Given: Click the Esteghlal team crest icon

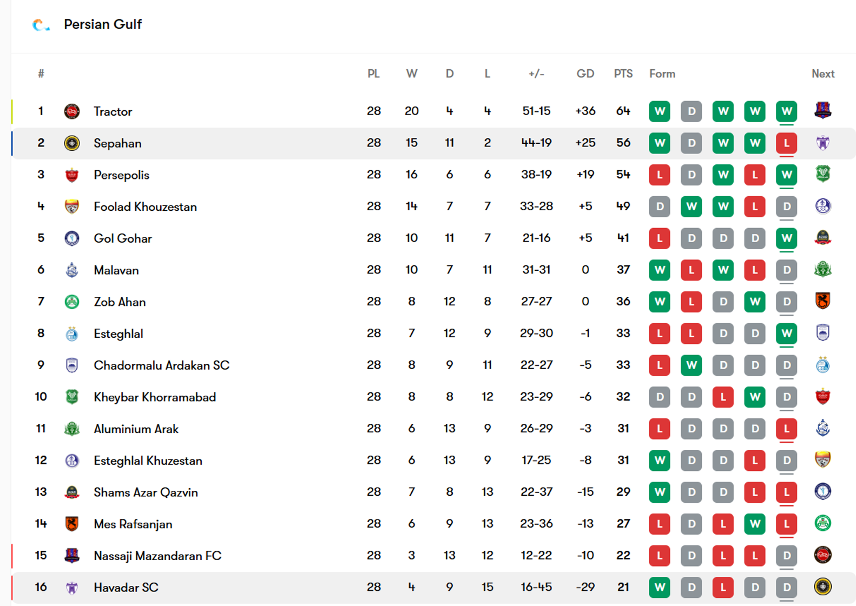Looking at the screenshot, I should pyautogui.click(x=72, y=334).
